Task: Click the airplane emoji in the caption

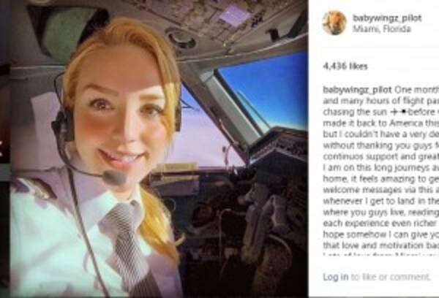Action: [394, 112]
